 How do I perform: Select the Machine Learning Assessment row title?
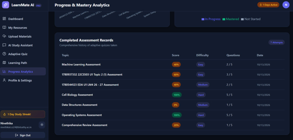click(81, 64)
